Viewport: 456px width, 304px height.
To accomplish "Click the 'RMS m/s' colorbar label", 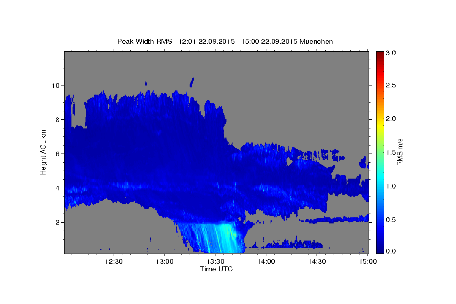I will point(399,152).
